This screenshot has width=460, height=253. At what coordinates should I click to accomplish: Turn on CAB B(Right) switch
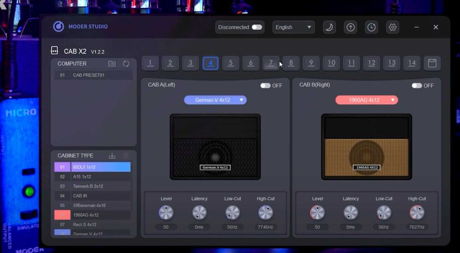[417, 86]
